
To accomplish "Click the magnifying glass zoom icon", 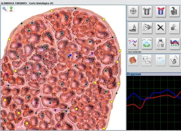I will pyautogui.click(x=5, y=9).
